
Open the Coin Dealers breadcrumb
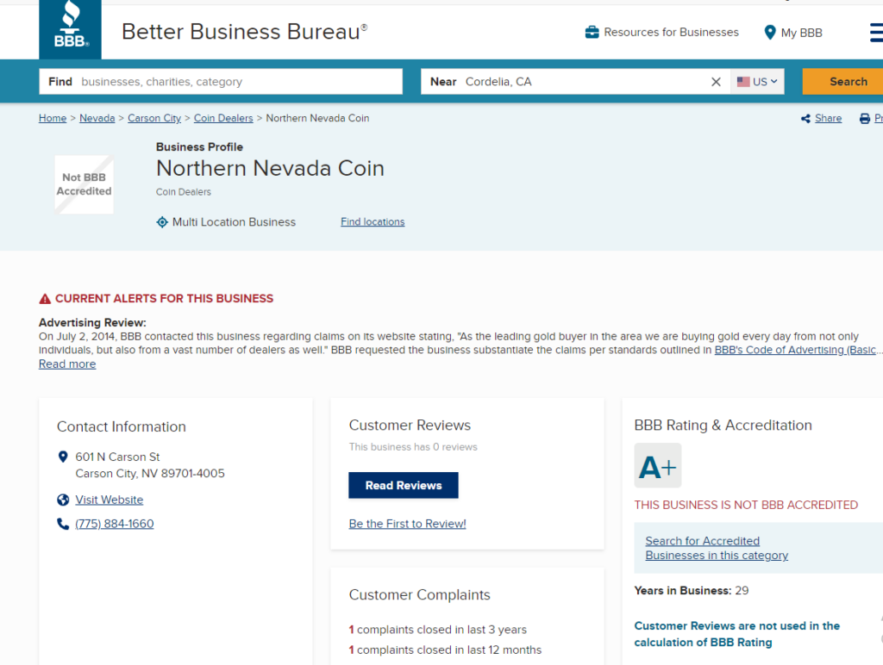(223, 118)
